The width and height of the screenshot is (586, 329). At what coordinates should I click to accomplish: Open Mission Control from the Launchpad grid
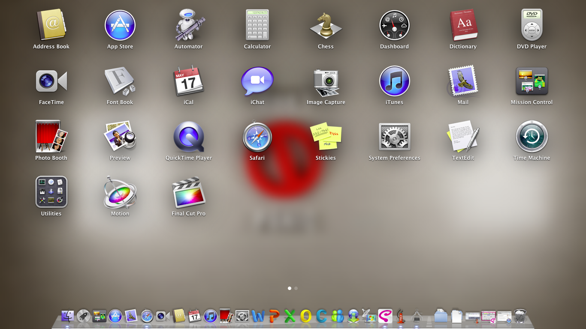532,81
